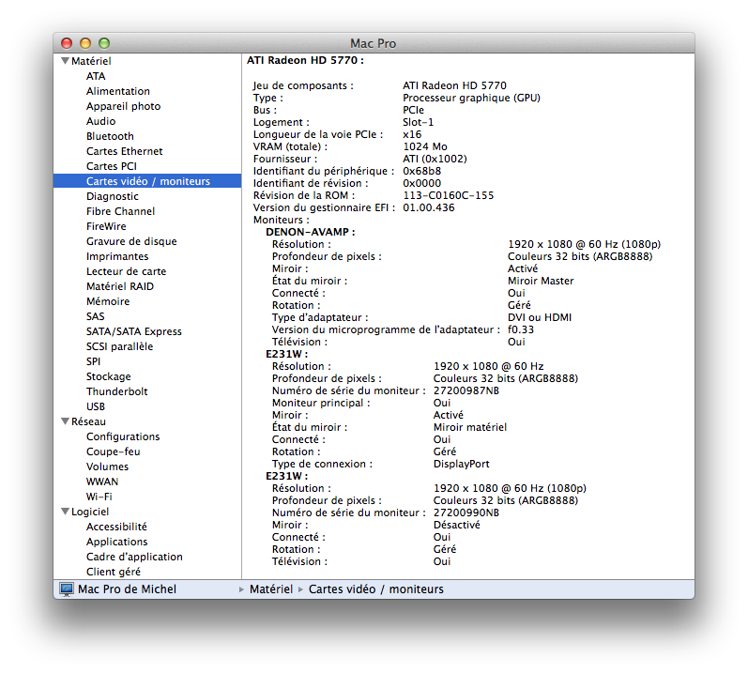Click the VRAM value 1024 Mo

[x=425, y=147]
